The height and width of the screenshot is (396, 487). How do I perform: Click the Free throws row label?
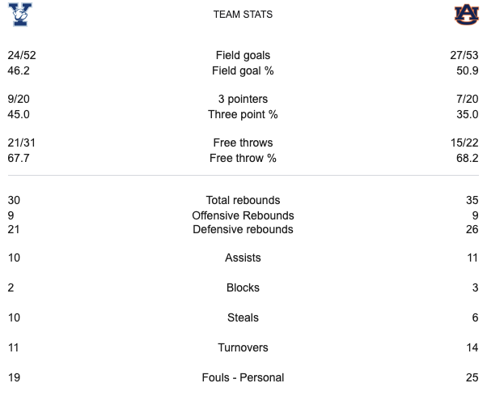pyautogui.click(x=243, y=143)
